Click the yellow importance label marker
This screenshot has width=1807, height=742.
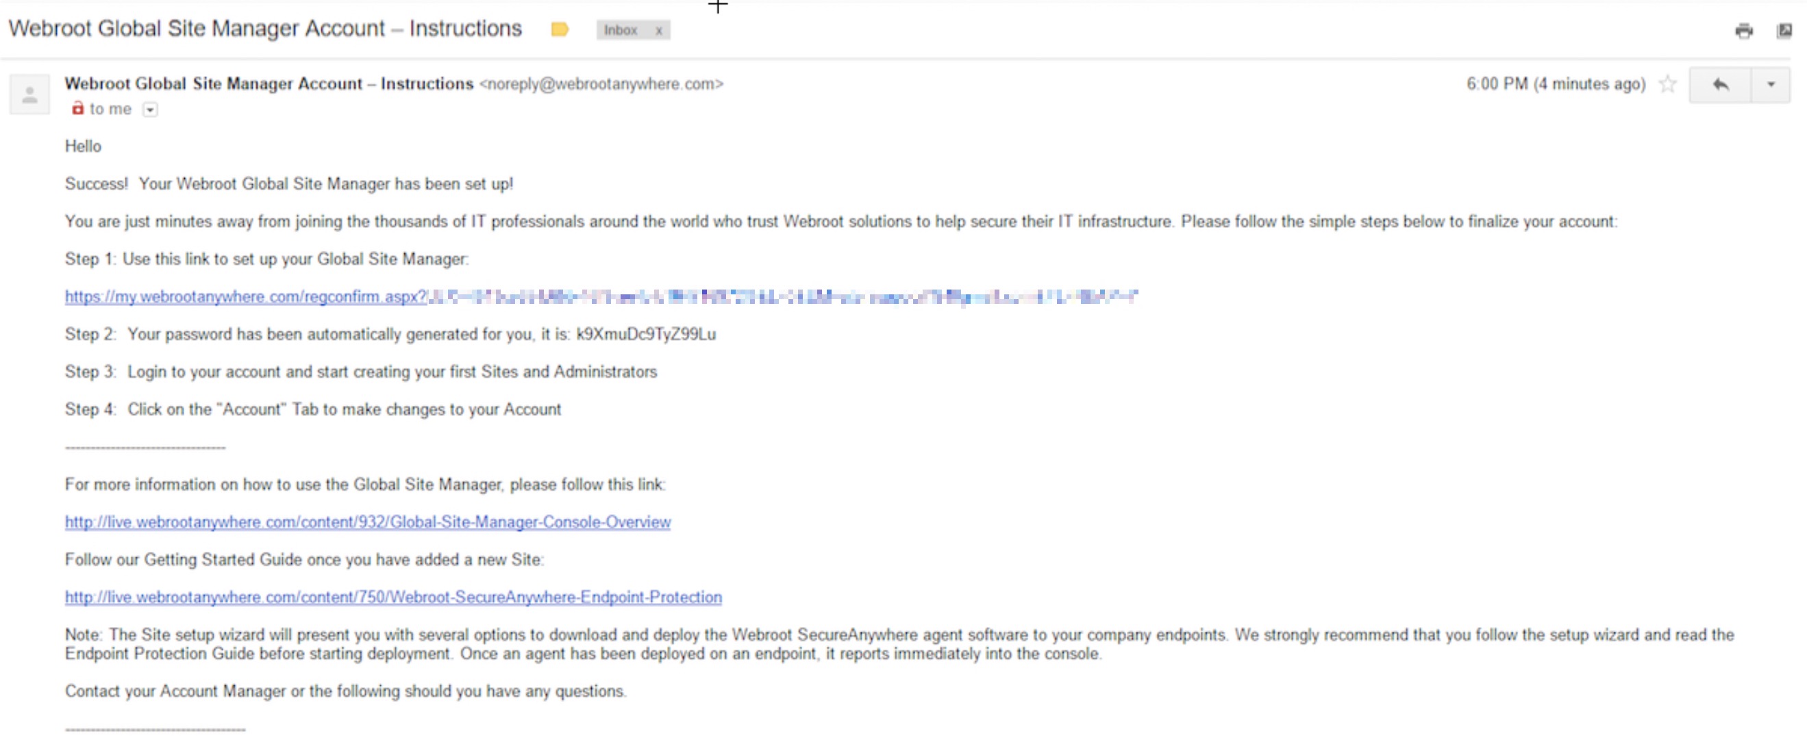(x=559, y=29)
